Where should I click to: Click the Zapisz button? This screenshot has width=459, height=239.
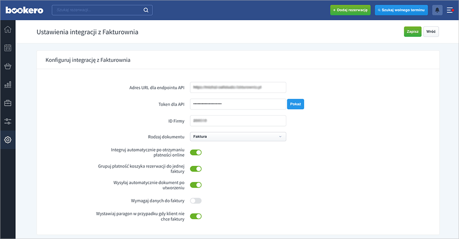click(413, 32)
